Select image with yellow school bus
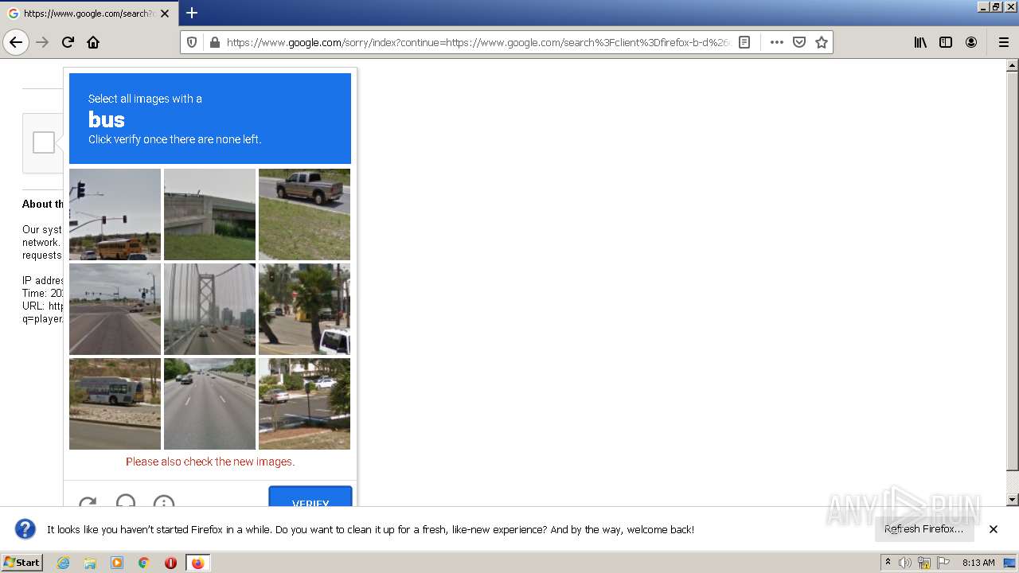 [x=115, y=214]
